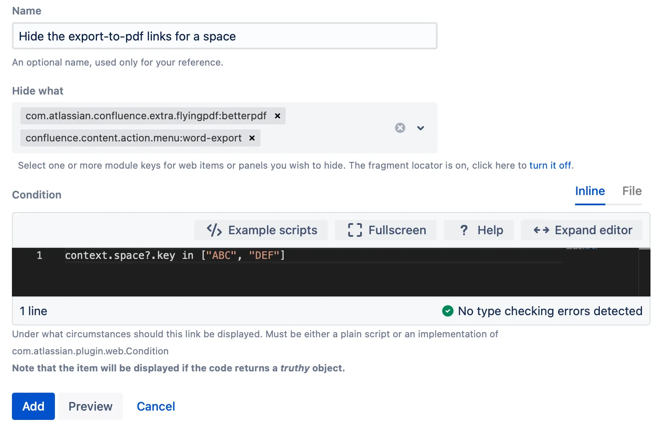Click the code editor vertical scrollbar
This screenshot has width=659, height=431.
point(645,272)
